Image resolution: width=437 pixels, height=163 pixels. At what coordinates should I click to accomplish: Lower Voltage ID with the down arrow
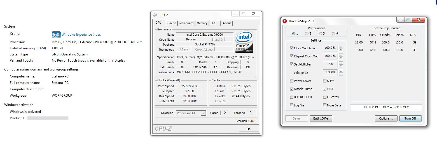(x=341, y=74)
